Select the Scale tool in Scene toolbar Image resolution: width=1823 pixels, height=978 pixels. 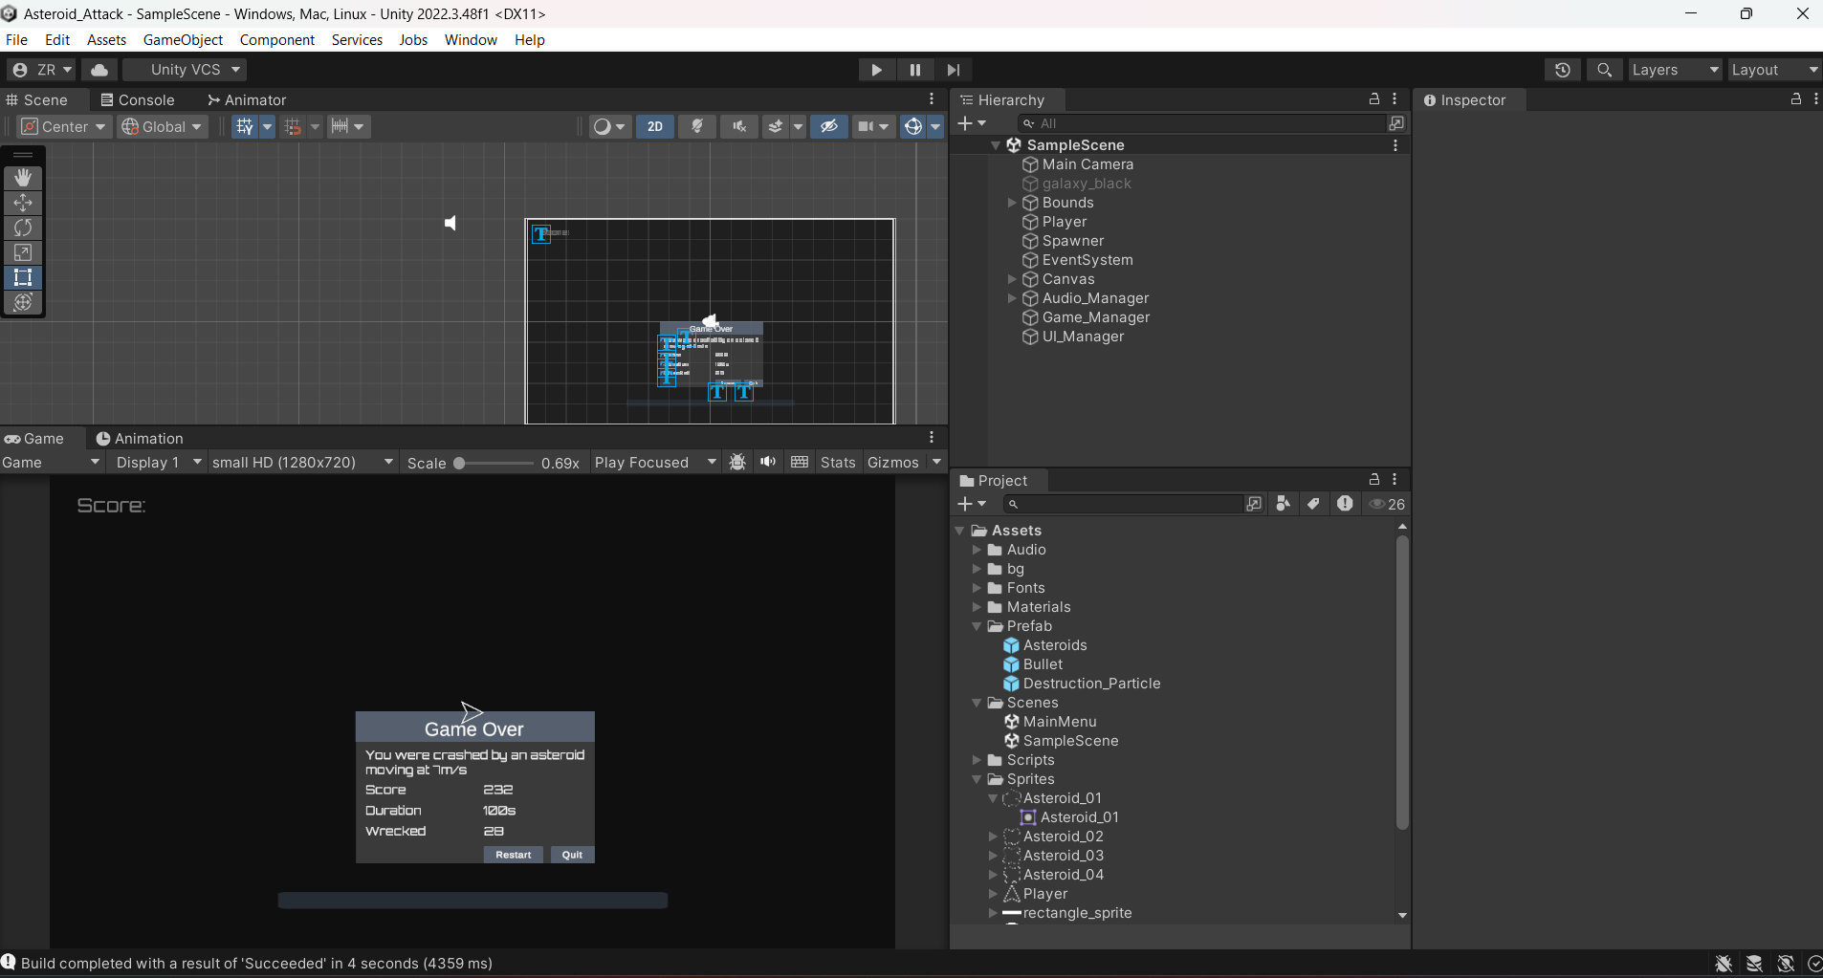(x=23, y=252)
